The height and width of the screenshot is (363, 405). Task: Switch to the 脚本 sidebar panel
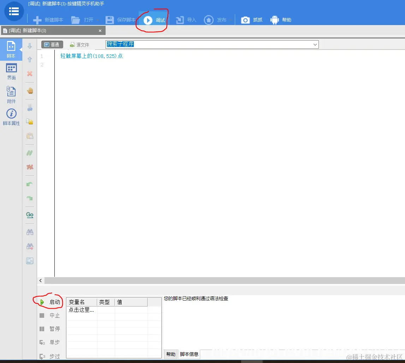[11, 49]
